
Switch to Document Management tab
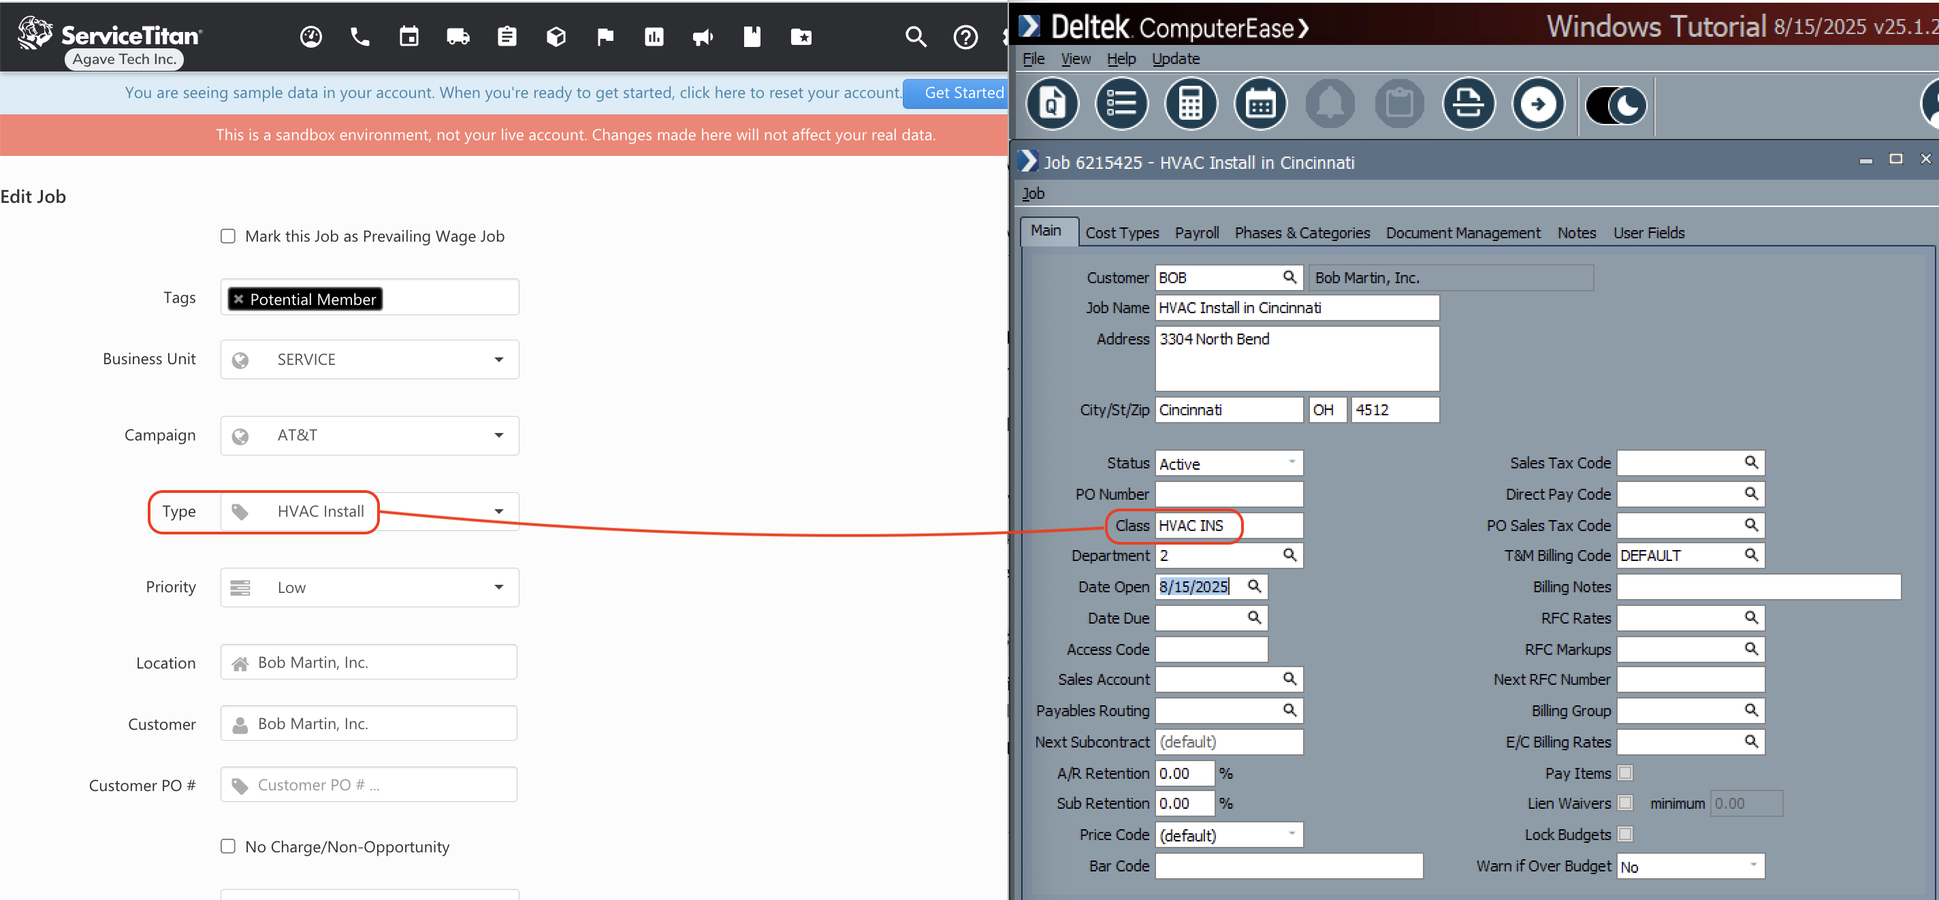pos(1463,234)
